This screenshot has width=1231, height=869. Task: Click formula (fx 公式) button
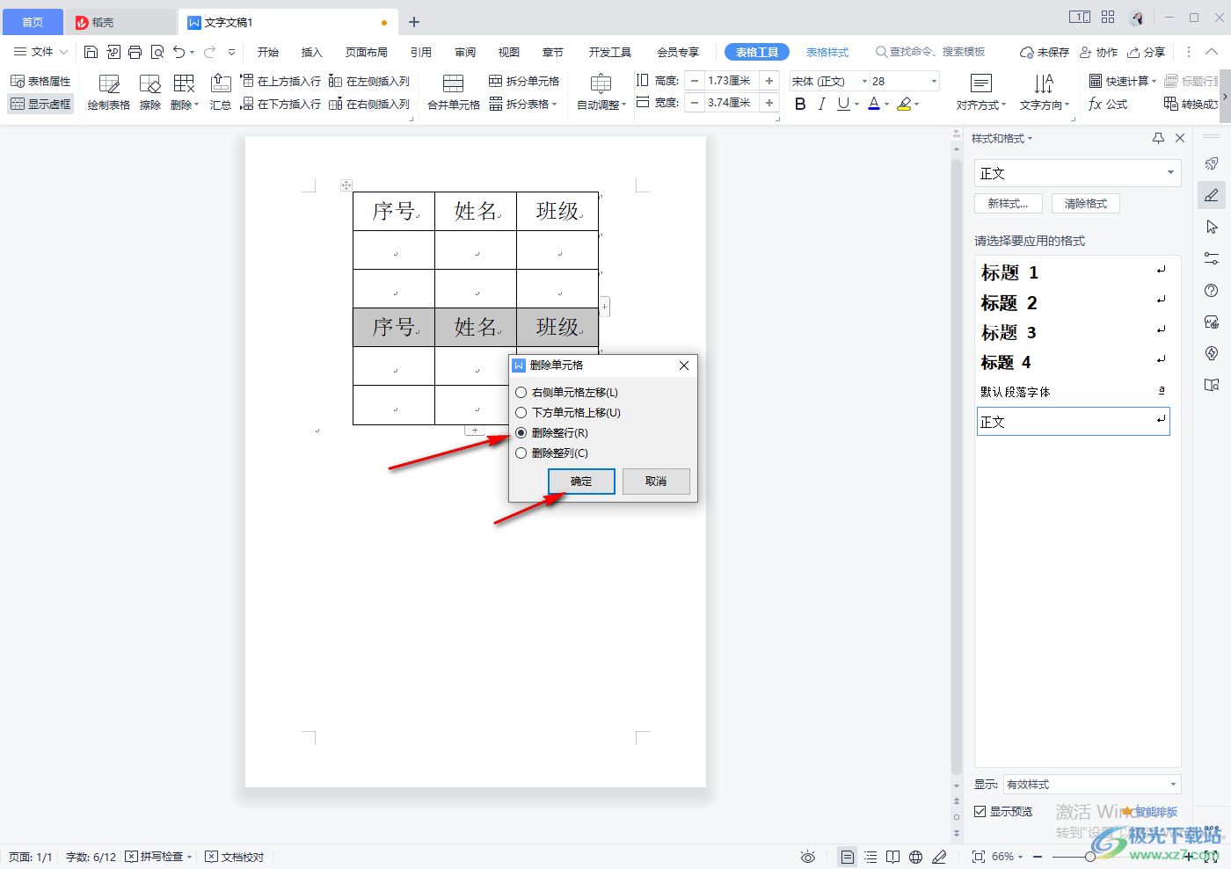click(1108, 104)
